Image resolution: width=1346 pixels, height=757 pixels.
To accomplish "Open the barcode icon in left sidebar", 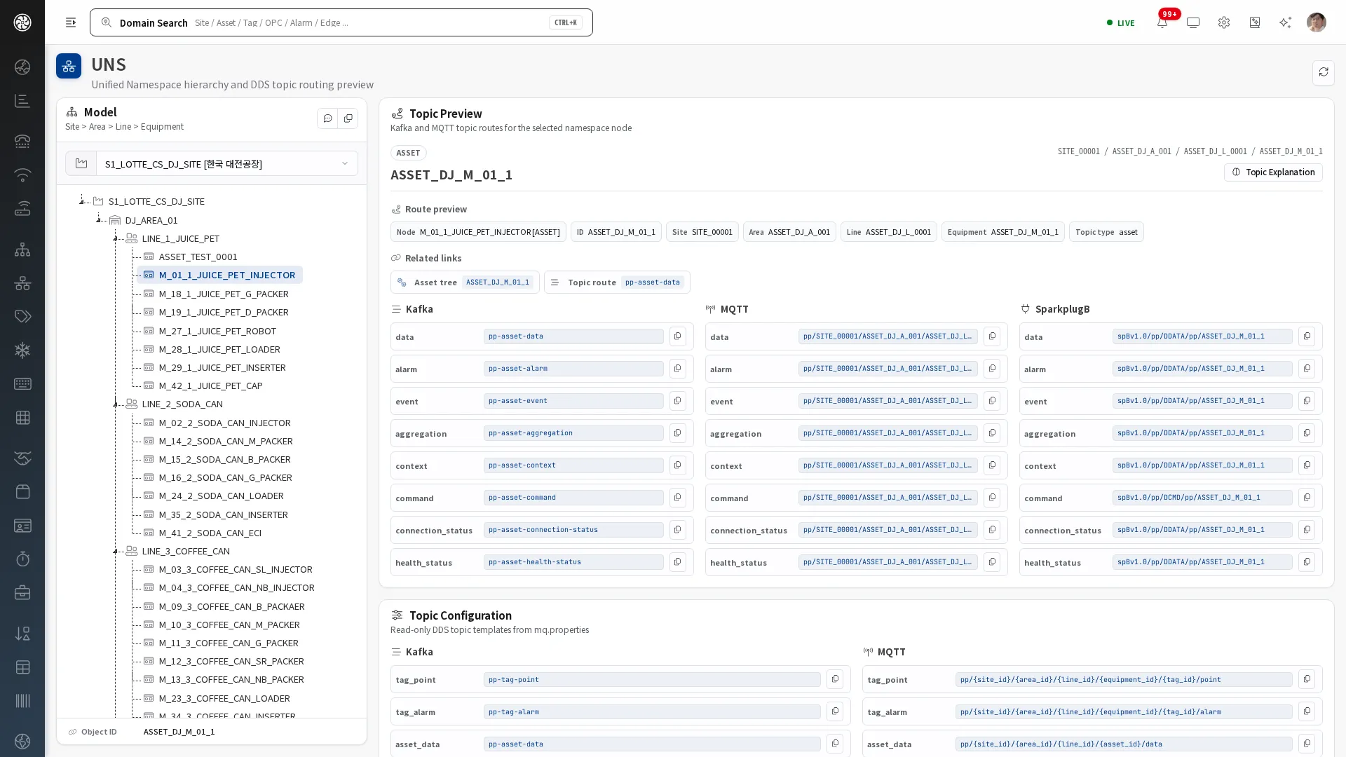I will (x=22, y=700).
